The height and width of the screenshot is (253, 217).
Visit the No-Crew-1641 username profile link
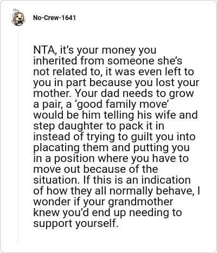click(x=54, y=18)
